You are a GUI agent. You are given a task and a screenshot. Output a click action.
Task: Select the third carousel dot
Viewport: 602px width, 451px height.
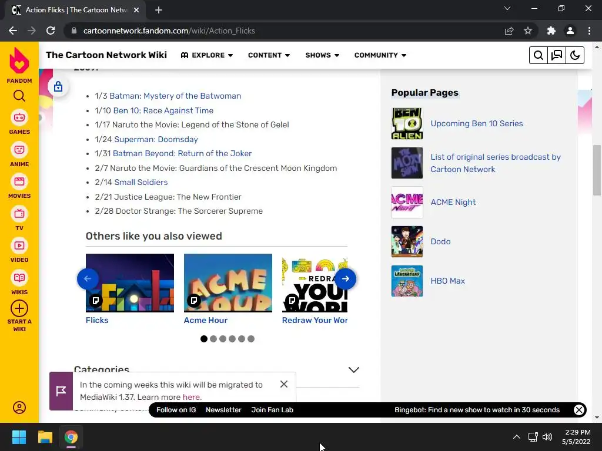coord(223,339)
